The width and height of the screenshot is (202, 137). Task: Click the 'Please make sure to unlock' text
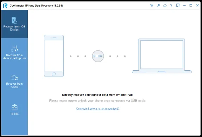tap(97, 101)
